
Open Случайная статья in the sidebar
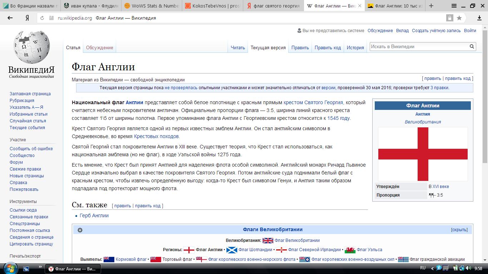pyautogui.click(x=28, y=121)
